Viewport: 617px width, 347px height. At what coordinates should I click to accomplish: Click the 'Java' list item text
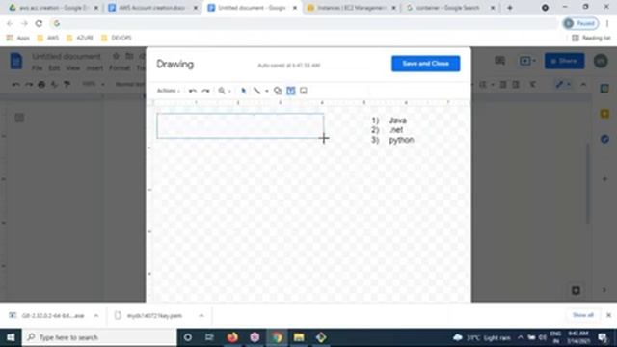click(397, 120)
